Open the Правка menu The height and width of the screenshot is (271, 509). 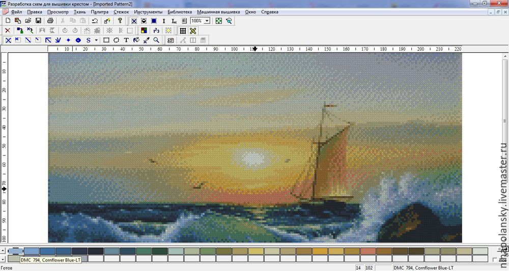click(35, 12)
